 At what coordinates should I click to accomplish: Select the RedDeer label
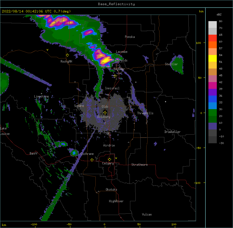coord(119,69)
